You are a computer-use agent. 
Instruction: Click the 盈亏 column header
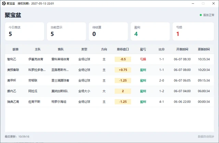(143, 49)
